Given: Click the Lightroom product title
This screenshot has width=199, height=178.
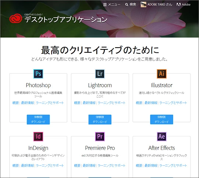Looking at the screenshot, I should click(x=100, y=85).
